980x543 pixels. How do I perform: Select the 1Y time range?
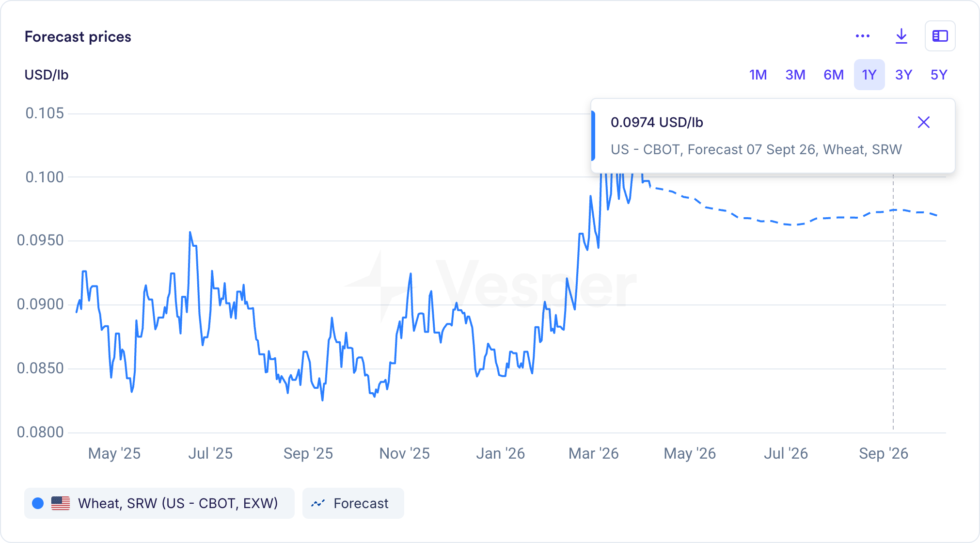[x=869, y=75]
